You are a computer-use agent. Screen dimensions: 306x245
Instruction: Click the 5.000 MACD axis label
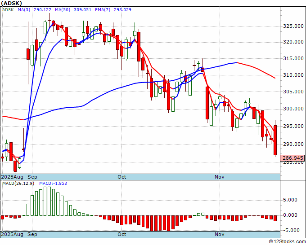coord(291,200)
